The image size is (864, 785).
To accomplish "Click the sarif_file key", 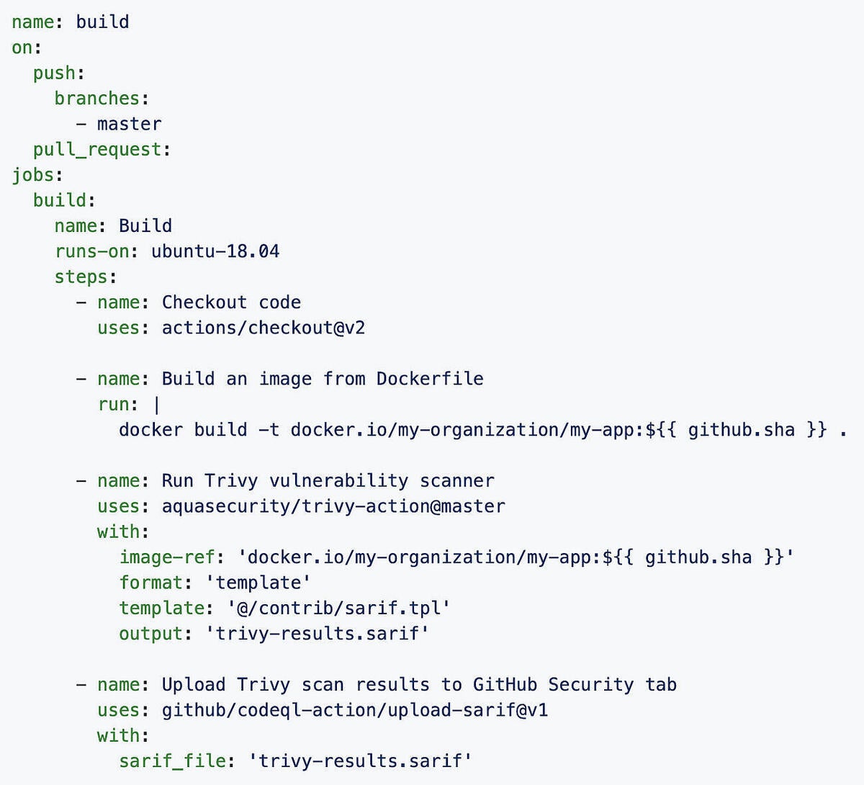I will click(x=172, y=761).
